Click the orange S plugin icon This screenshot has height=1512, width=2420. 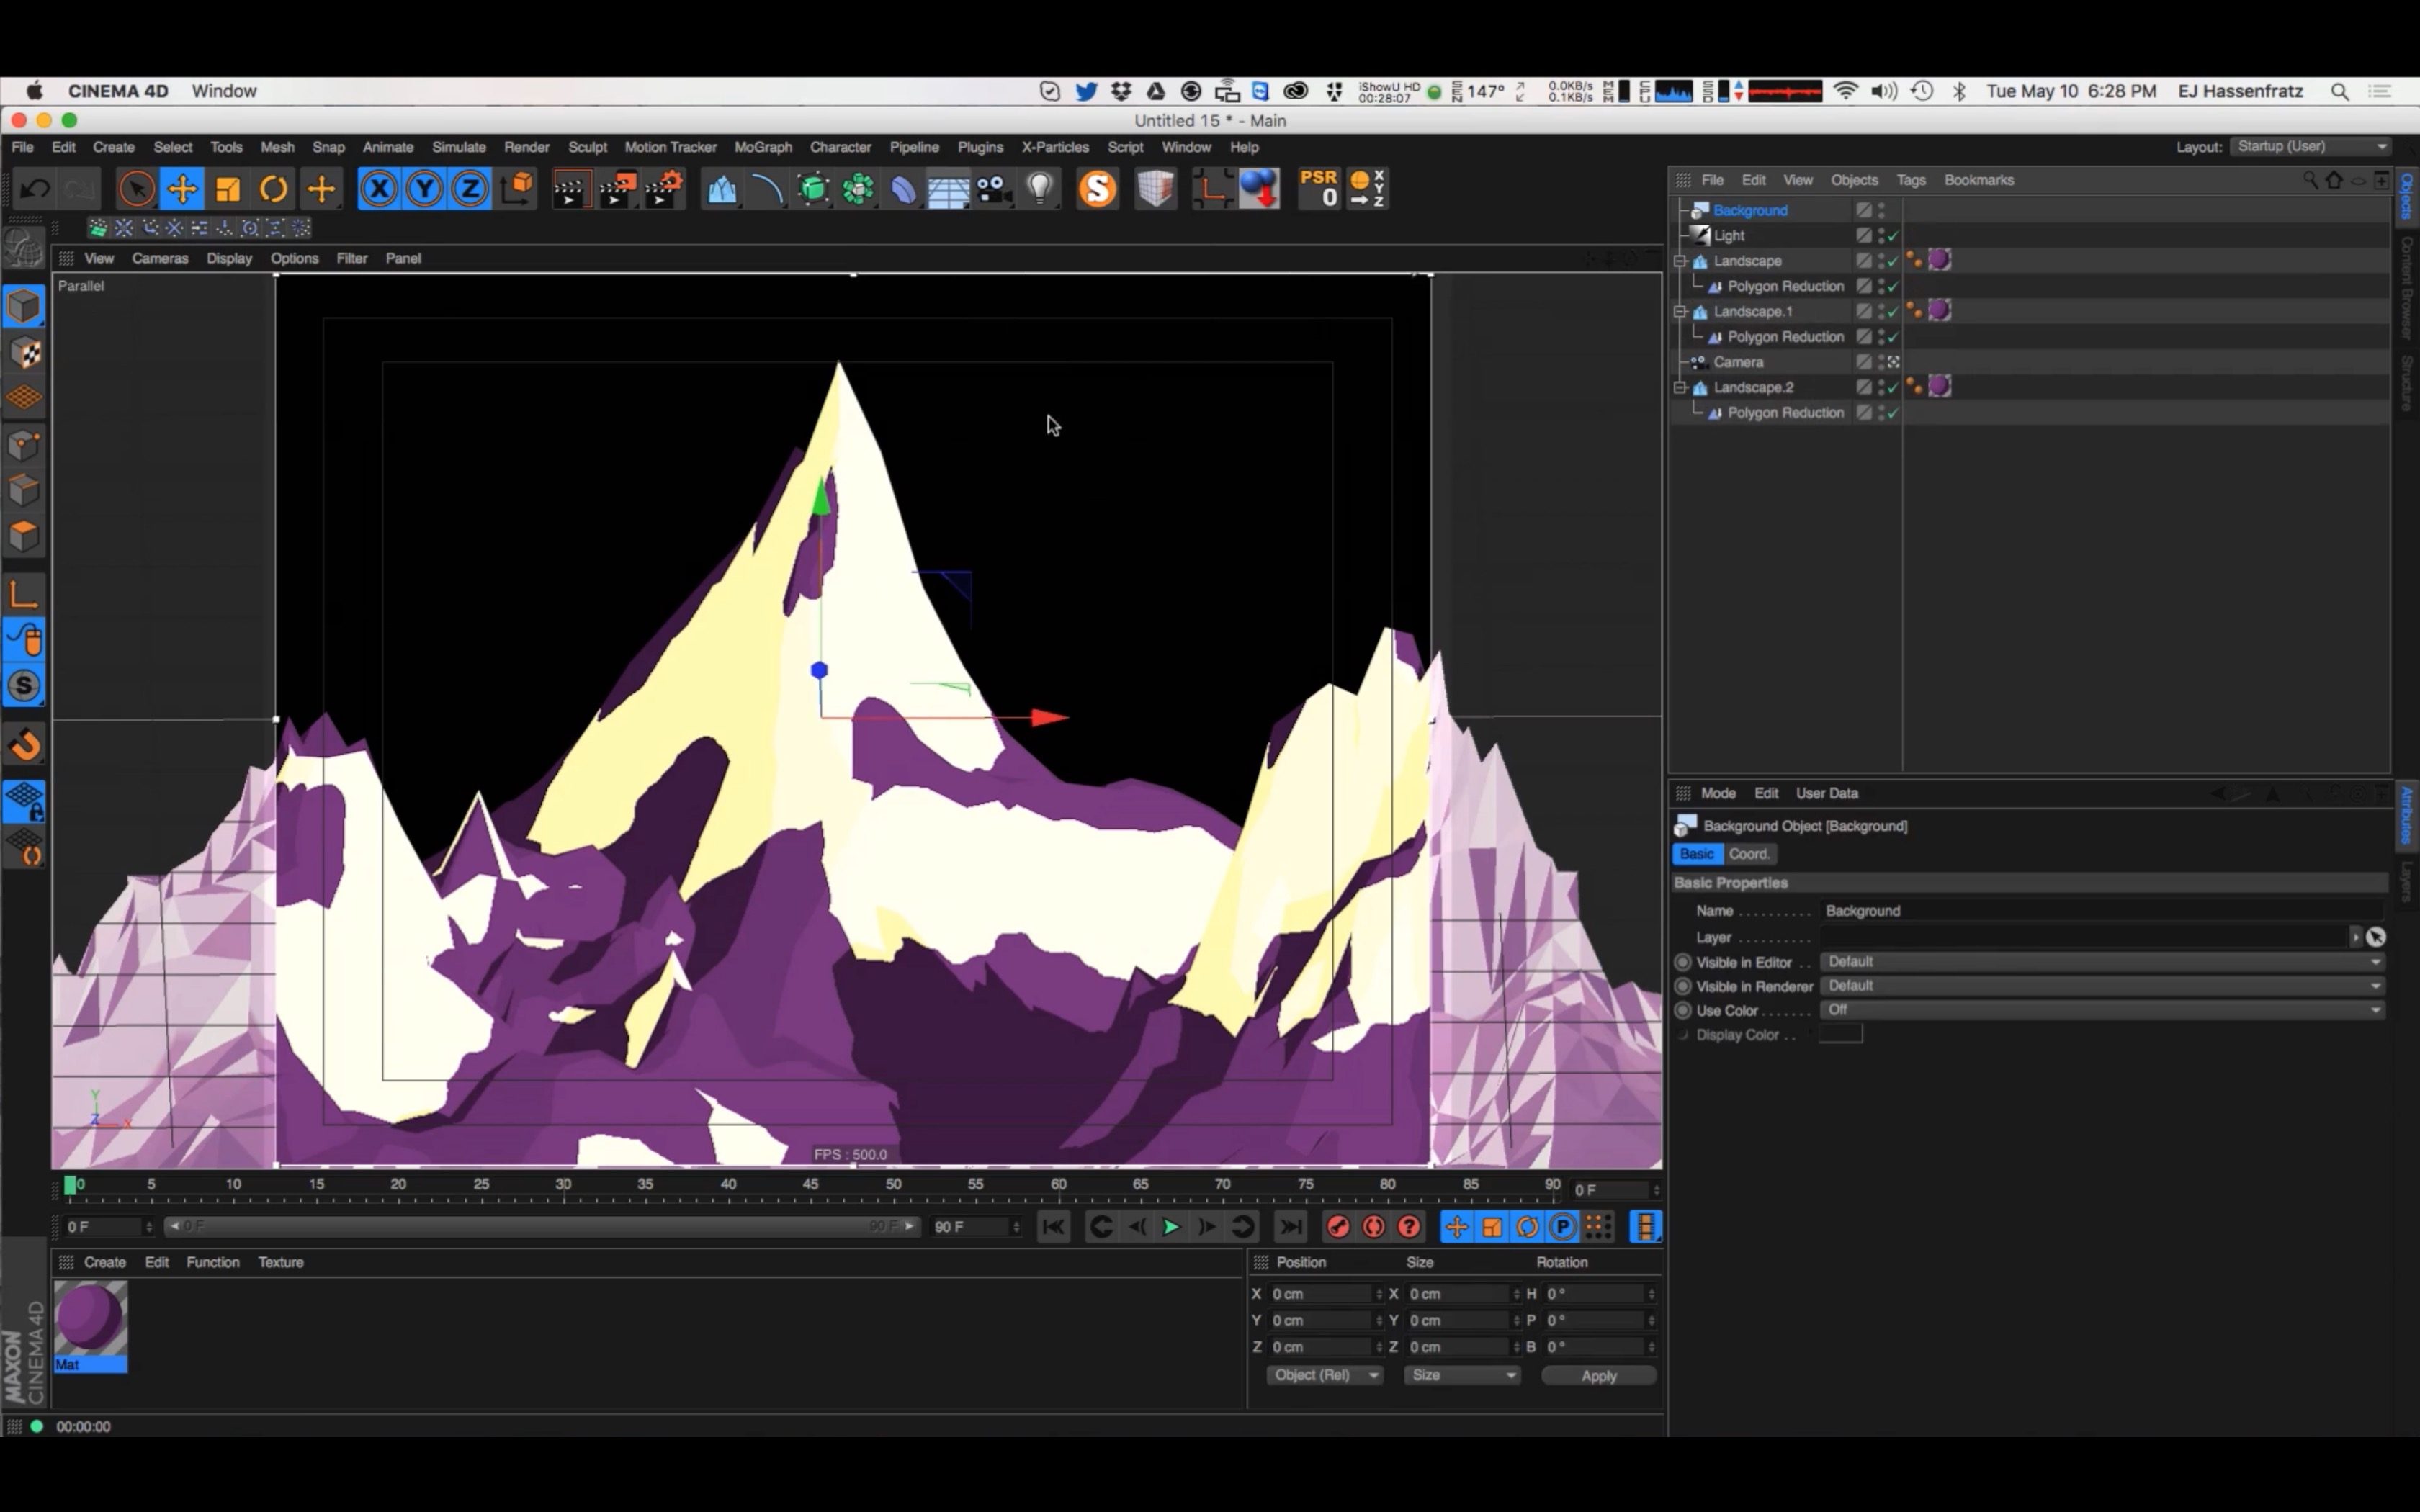1097,189
